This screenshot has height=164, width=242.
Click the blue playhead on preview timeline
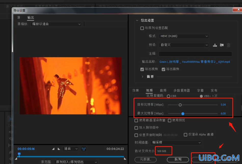[19, 154]
